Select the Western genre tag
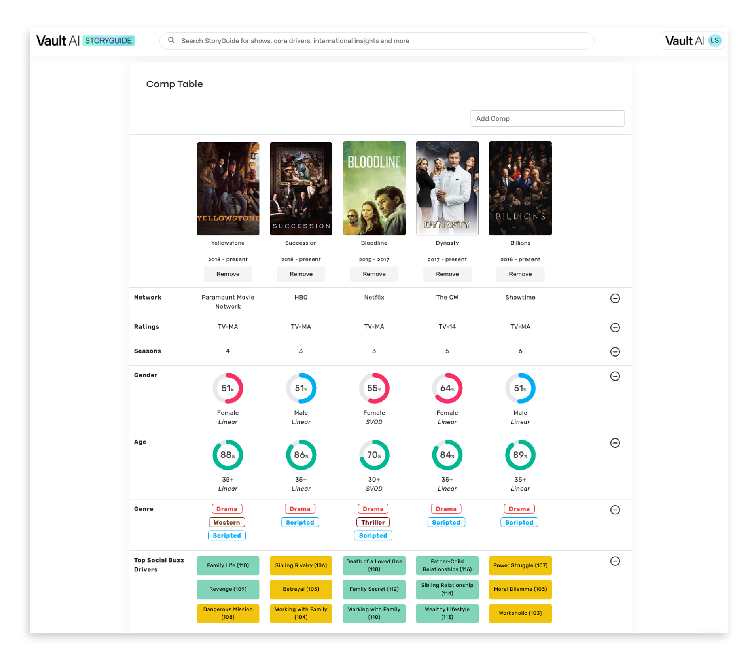Screen dimensions: 756x662 click(x=227, y=522)
